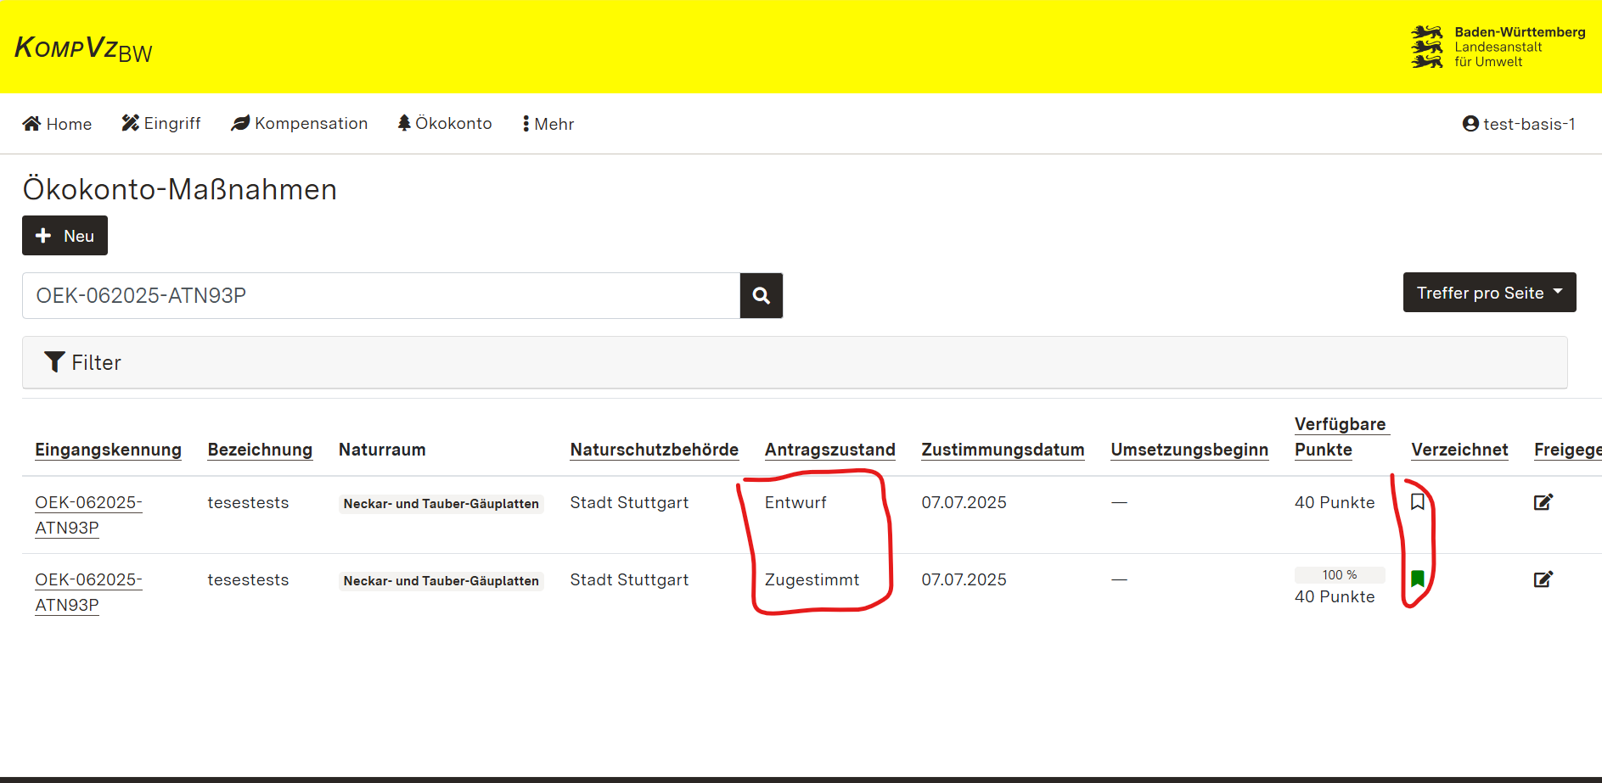Screen dimensions: 1602x783
Task: Sort by the Antragszustand column header
Action: 829,450
